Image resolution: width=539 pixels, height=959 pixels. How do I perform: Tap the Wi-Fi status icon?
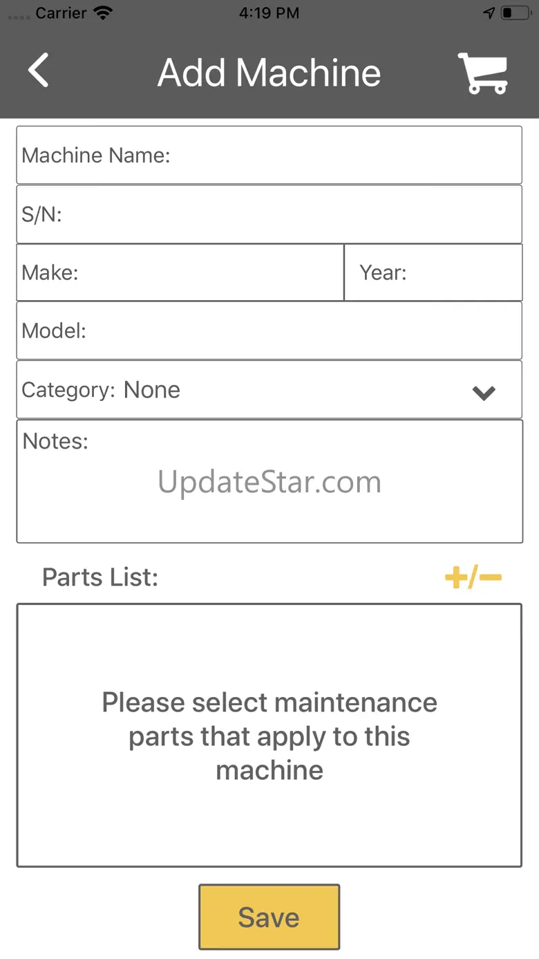pyautogui.click(x=103, y=12)
